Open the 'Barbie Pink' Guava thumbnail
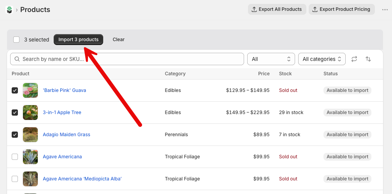 click(x=30, y=90)
